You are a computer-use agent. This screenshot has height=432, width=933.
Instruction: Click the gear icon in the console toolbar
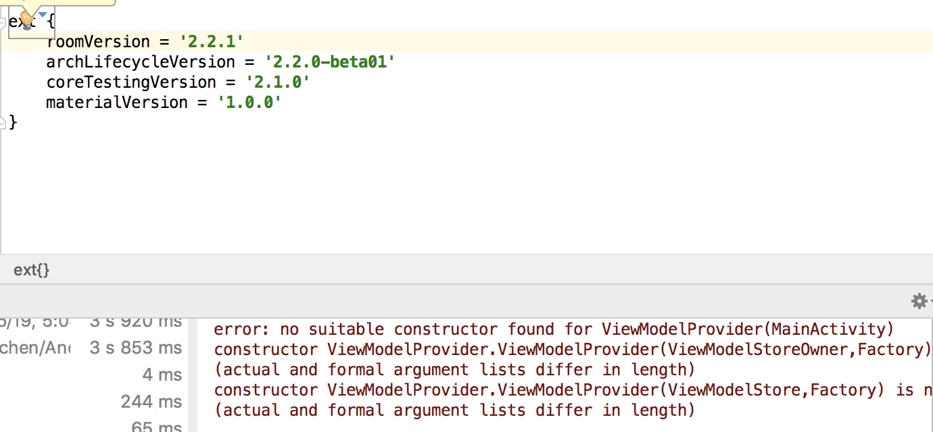(918, 301)
